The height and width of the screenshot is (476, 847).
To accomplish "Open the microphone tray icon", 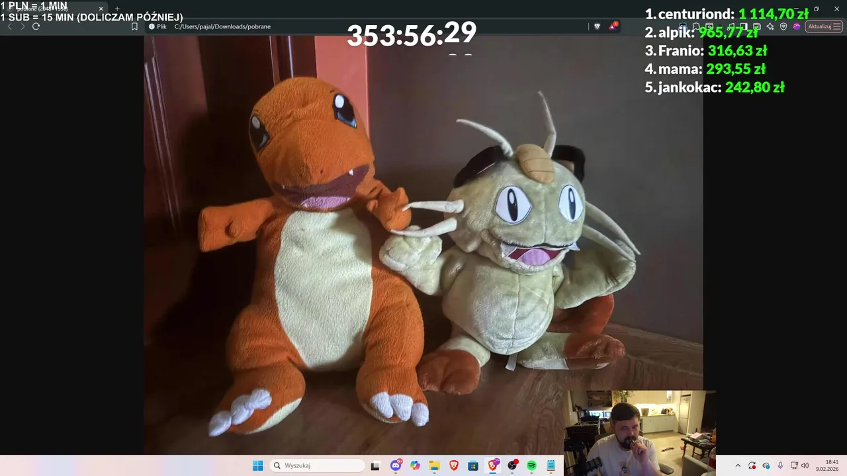I will (x=780, y=465).
